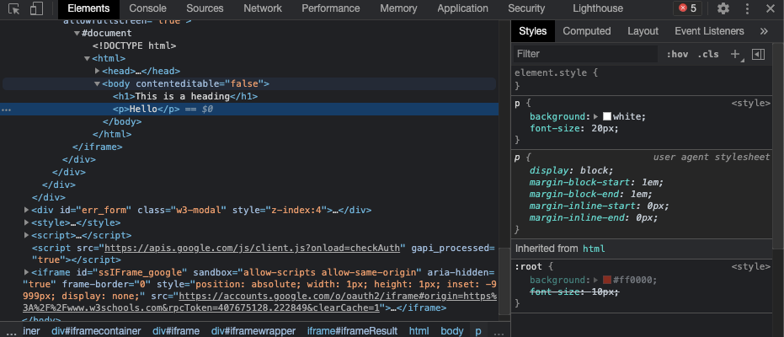Open the Security tab
The width and height of the screenshot is (784, 337).
[526, 8]
